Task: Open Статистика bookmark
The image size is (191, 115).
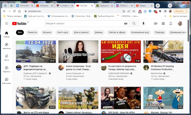Action: (x=82, y=16)
